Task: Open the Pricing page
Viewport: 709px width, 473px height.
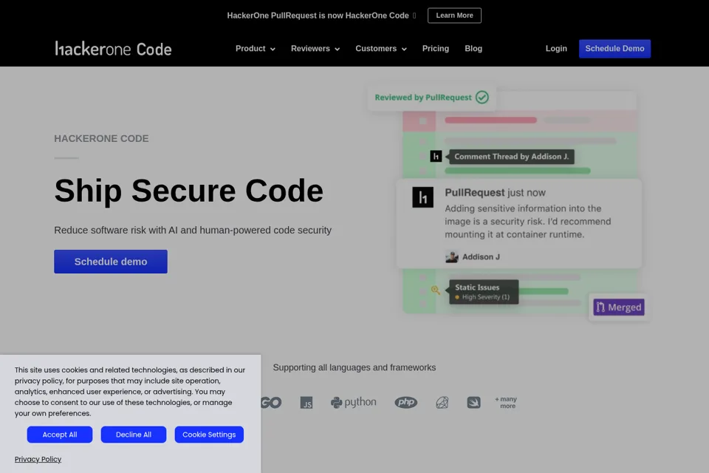Action: coord(436,49)
